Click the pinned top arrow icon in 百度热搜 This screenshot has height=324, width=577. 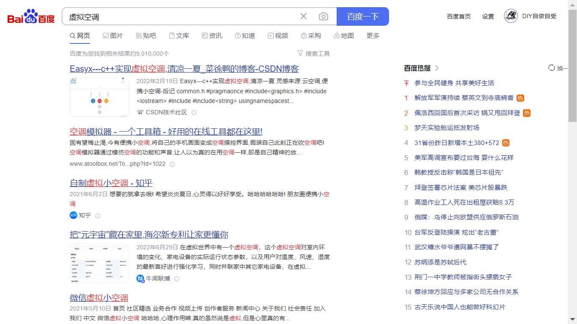click(406, 83)
